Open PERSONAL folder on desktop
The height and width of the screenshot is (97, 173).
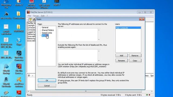tap(19, 28)
